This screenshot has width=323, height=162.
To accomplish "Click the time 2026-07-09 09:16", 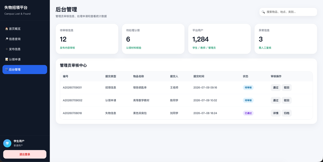I will (205, 88).
